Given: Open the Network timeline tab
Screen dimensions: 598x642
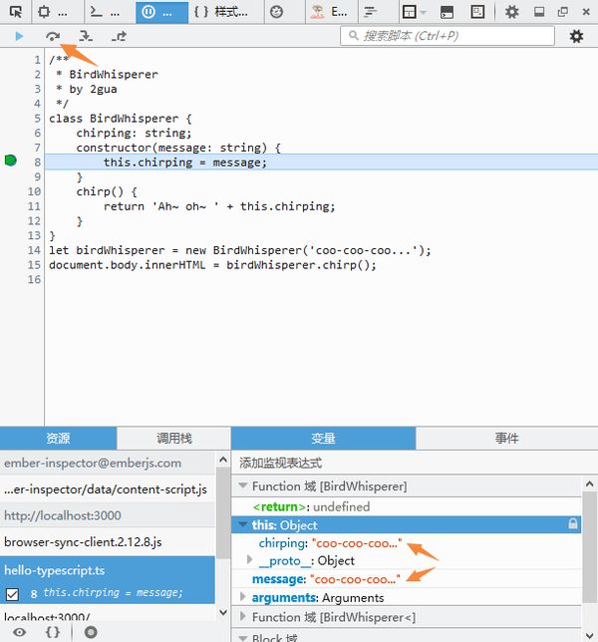Looking at the screenshot, I should (x=370, y=12).
